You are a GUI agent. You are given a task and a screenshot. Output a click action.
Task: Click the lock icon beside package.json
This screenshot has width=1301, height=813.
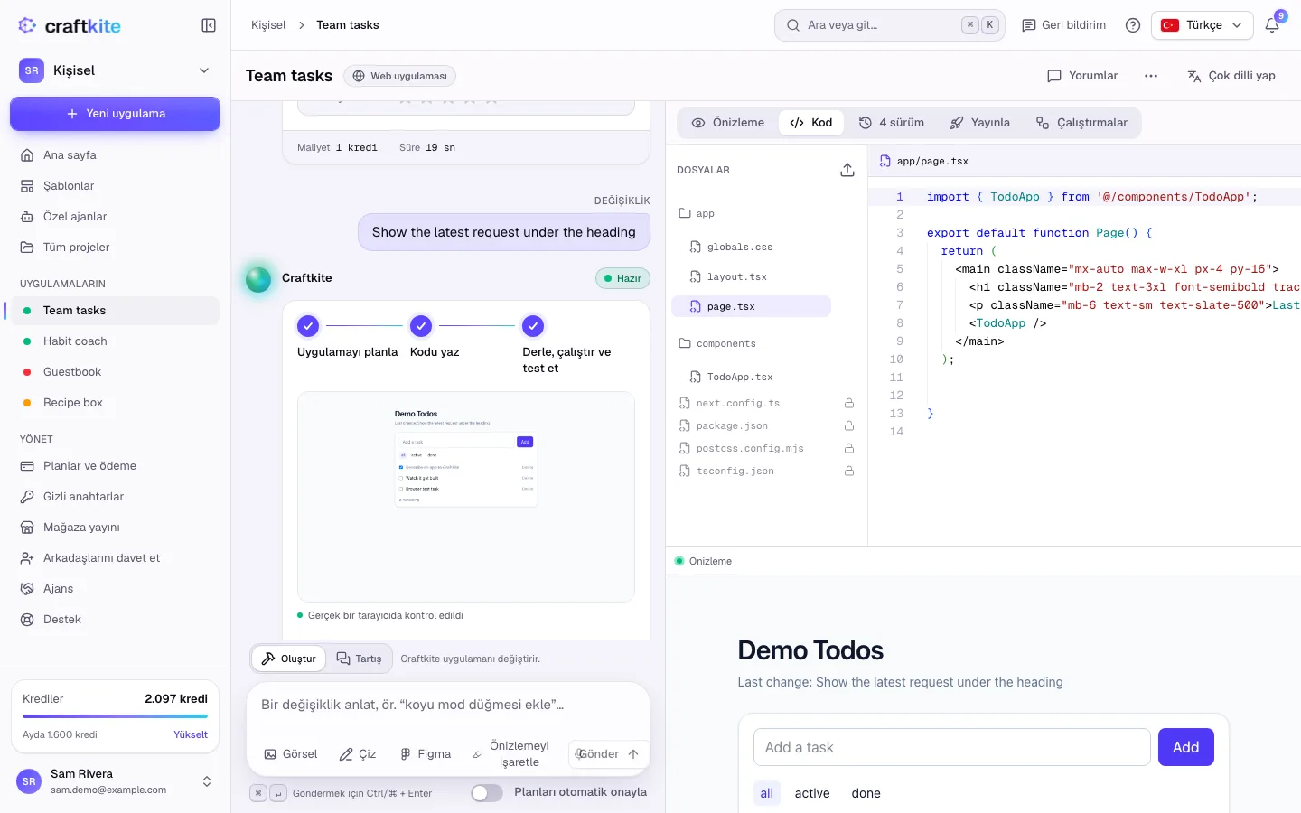coord(849,425)
